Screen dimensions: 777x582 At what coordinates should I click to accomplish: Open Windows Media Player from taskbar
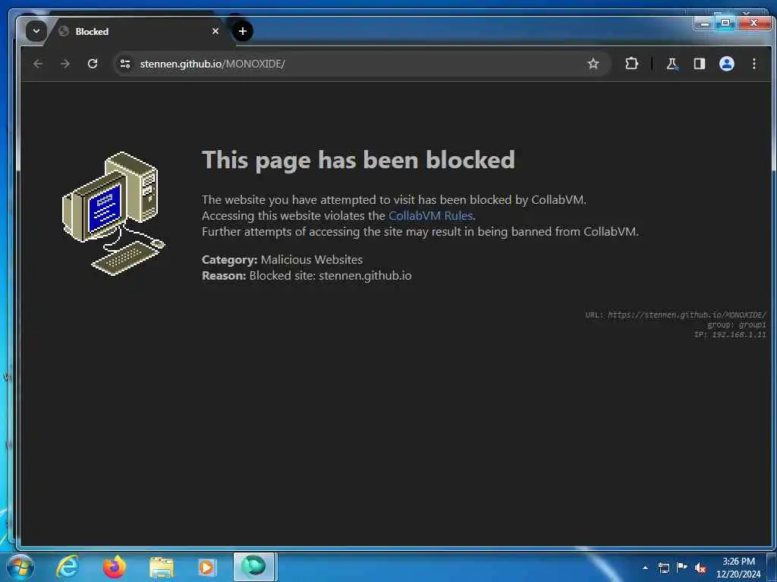(x=206, y=567)
